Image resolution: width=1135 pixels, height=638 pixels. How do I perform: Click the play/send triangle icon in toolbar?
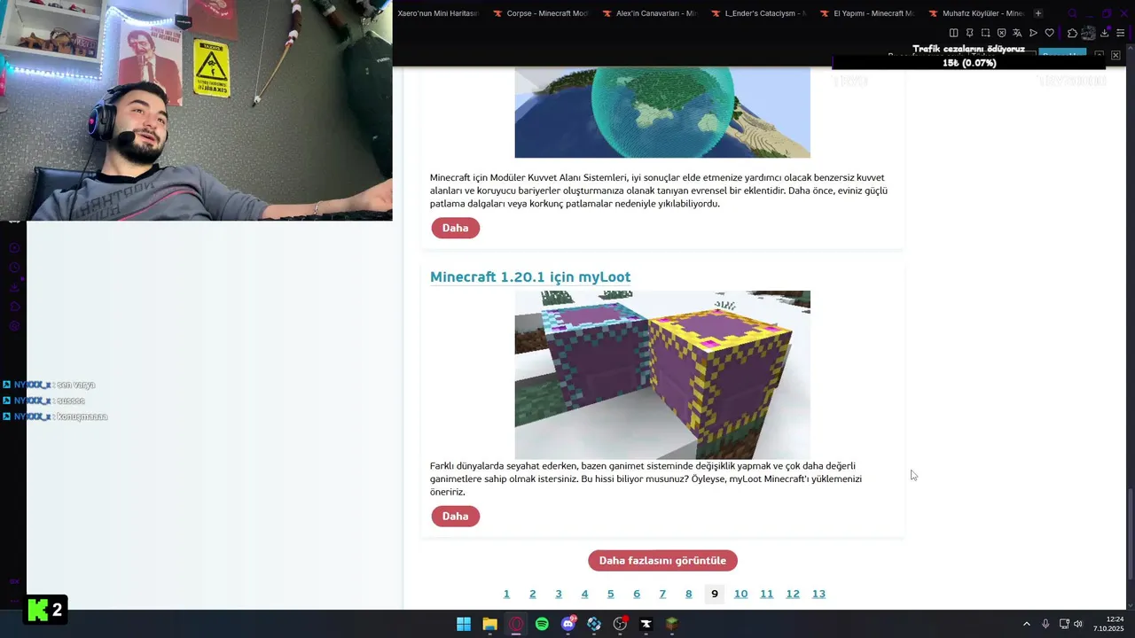(1033, 33)
